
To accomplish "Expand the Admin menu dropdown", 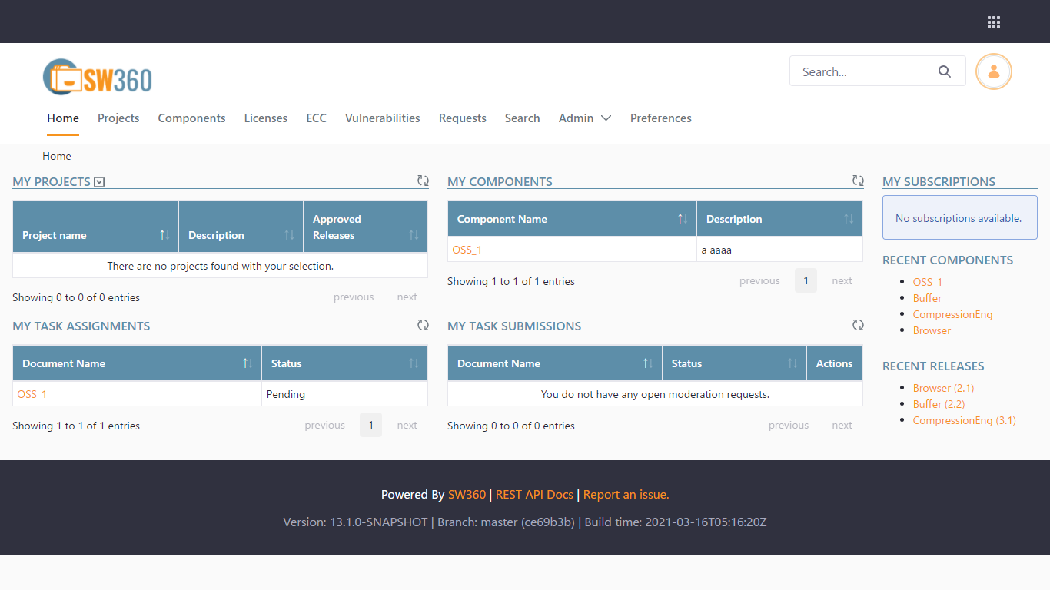I will click(x=585, y=118).
